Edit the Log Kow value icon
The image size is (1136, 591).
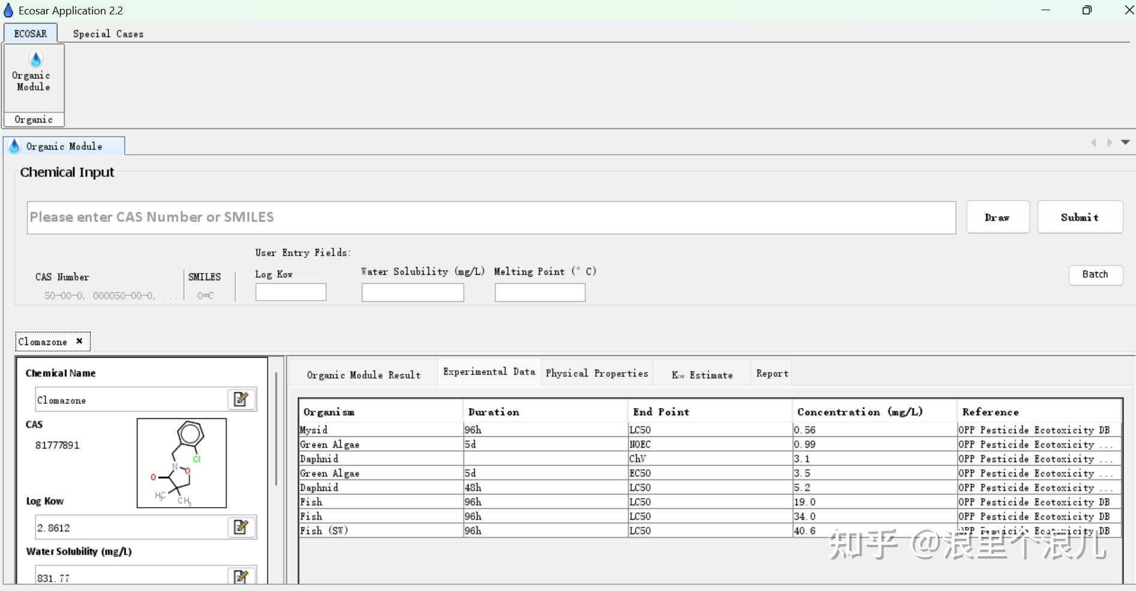[x=241, y=527]
